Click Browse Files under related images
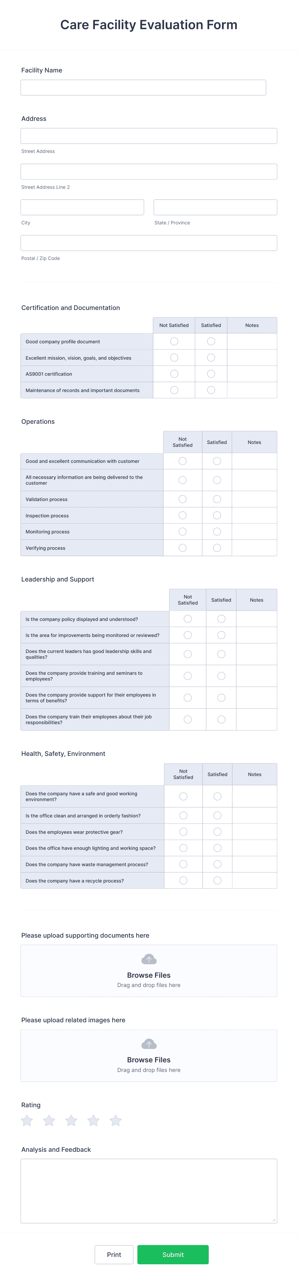298x1280 pixels. [148, 1059]
